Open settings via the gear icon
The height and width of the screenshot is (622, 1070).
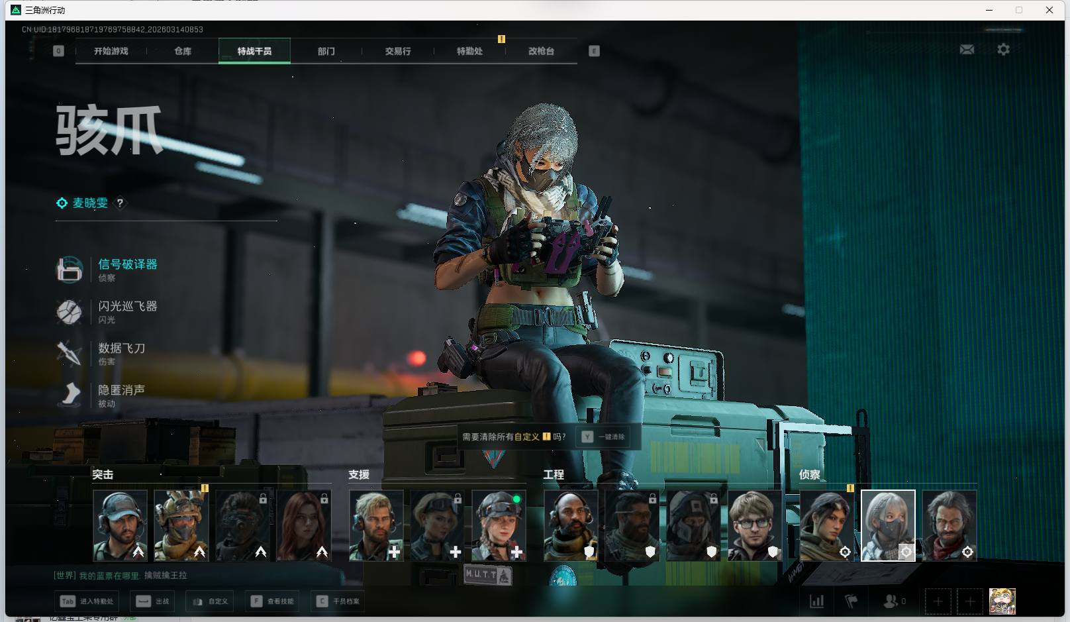click(1003, 50)
